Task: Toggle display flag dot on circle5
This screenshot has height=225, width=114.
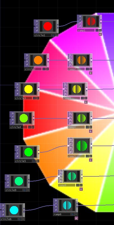Action: (x=34, y=161)
